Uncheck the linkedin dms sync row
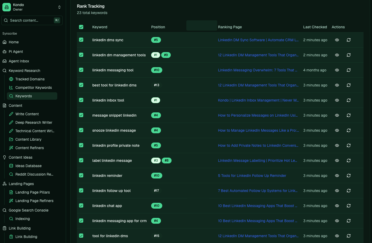The height and width of the screenshot is (243, 372). 81,40
